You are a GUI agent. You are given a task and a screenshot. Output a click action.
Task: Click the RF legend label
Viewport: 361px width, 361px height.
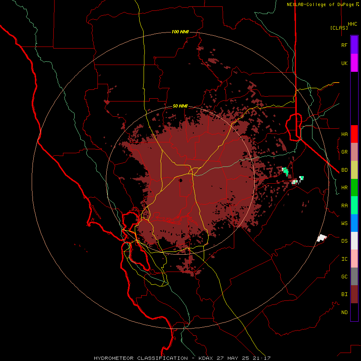[x=344, y=45]
